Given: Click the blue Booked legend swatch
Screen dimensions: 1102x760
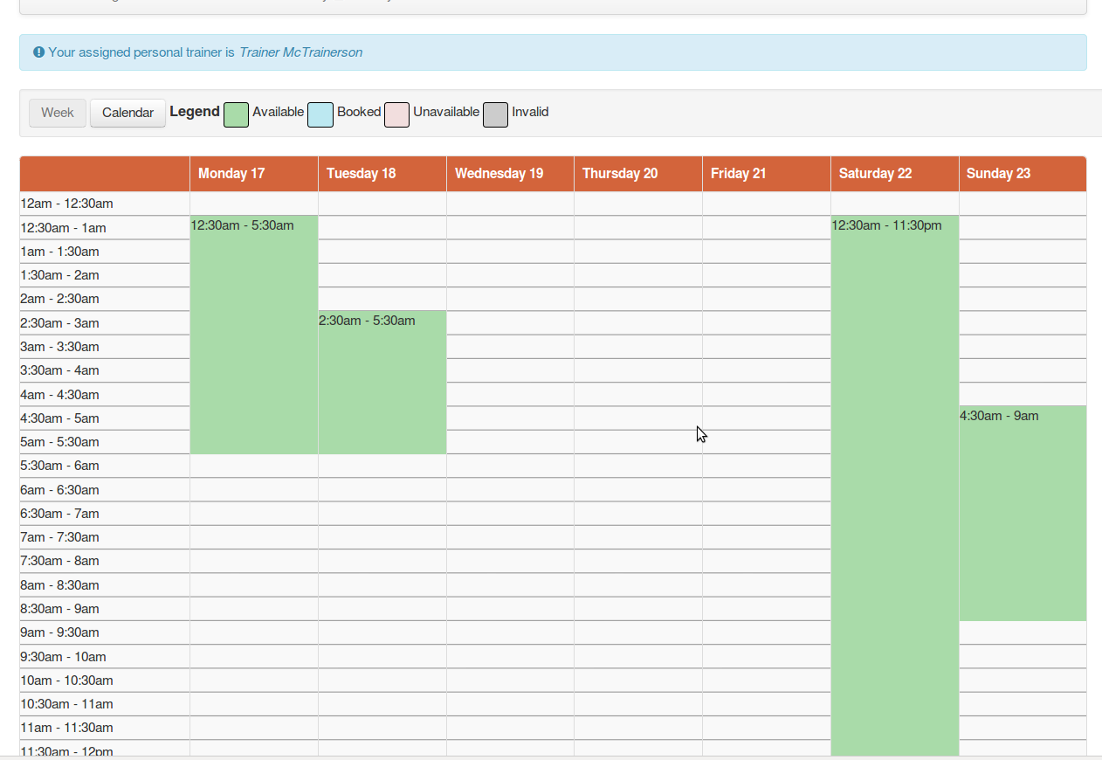Looking at the screenshot, I should (320, 114).
